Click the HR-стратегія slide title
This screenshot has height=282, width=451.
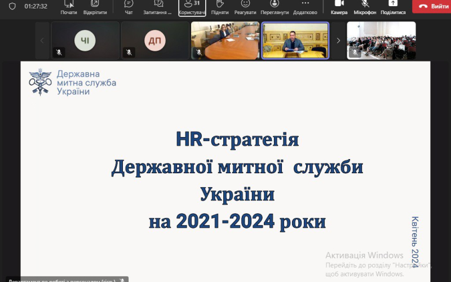(x=237, y=139)
